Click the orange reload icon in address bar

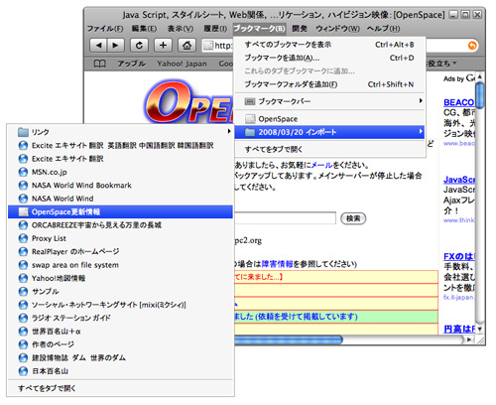472,46
